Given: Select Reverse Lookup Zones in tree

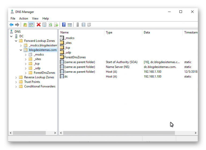Looking at the screenshot, I should point(39,77).
